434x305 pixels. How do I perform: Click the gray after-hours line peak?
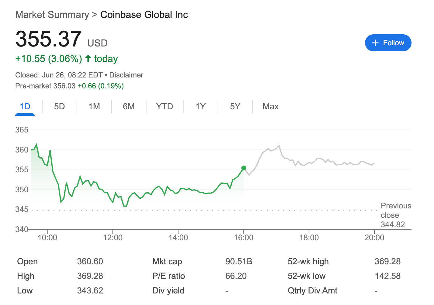(x=279, y=146)
